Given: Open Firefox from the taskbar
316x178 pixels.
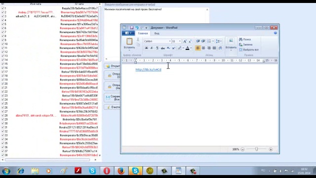Looking at the screenshot, I should pyautogui.click(x=121, y=171).
